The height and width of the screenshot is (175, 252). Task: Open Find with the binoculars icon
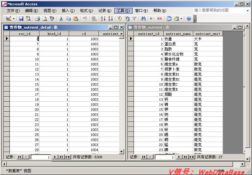pyautogui.click(x=143, y=19)
